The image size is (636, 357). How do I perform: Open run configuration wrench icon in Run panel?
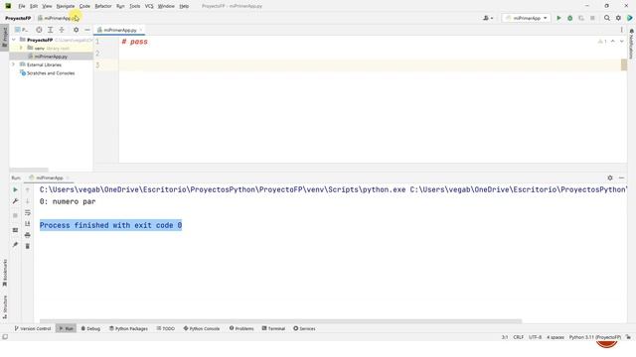pos(15,201)
